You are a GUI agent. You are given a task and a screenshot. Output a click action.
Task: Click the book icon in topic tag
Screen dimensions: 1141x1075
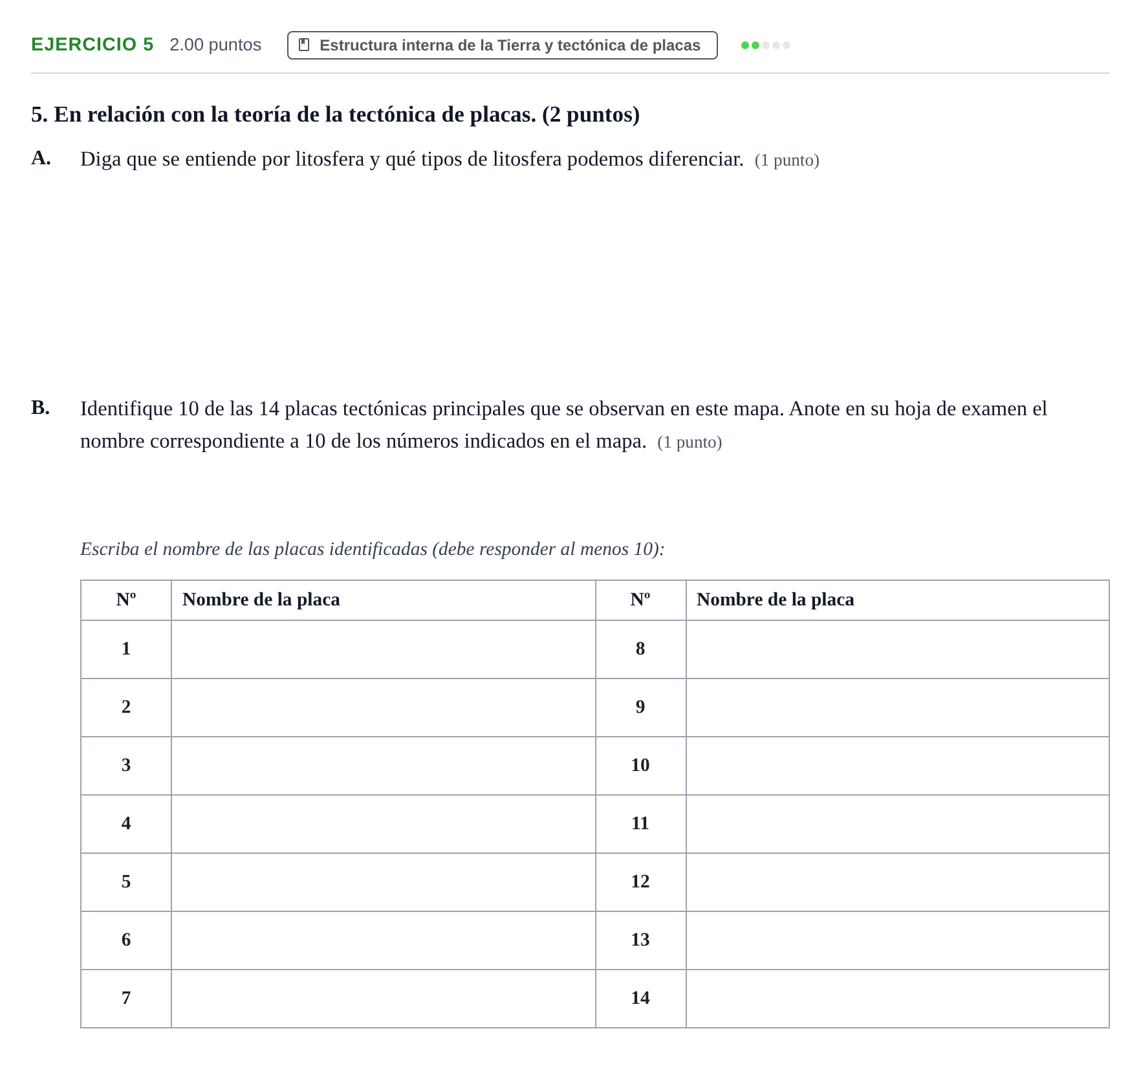[x=304, y=45]
